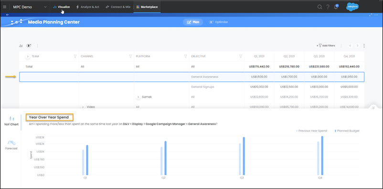Click the Q2 Previous Year Spend bar
This screenshot has height=189, width=383.
161,161
